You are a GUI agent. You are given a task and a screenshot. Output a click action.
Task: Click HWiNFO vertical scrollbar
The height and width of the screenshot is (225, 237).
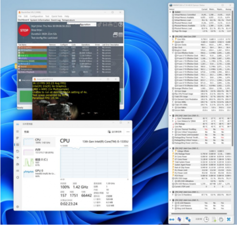point(232,78)
